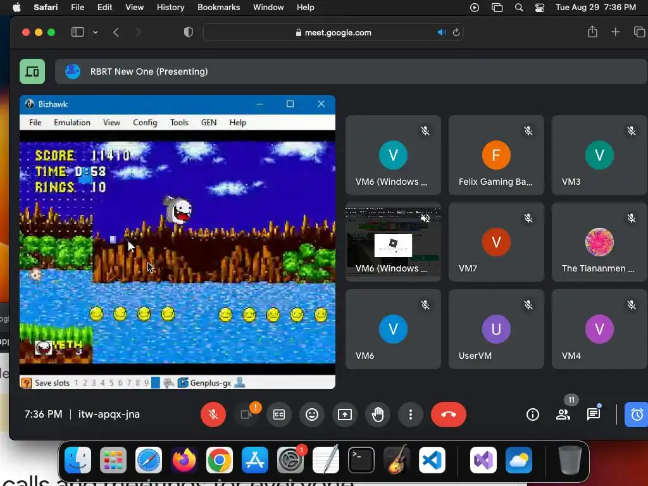Open Firefox from the Dock
648x486 pixels.
coord(184,460)
